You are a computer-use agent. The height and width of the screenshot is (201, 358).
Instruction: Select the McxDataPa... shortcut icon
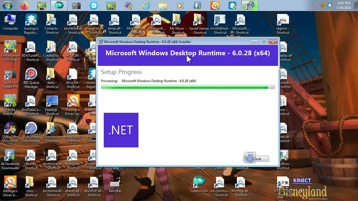136,24
